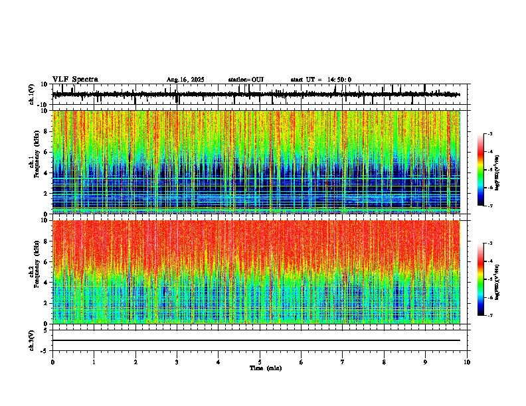Click the "-3" label atop ch.1 color scale
Viewport: 526px width, 406px height.
[490, 133]
